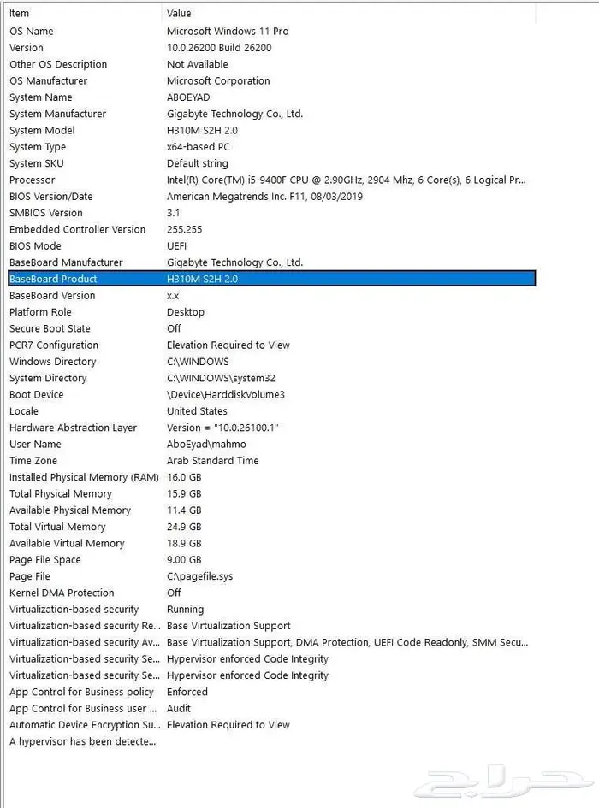The width and height of the screenshot is (599, 808).
Task: Select the Available Physical Memory row
Action: pyautogui.click(x=272, y=510)
